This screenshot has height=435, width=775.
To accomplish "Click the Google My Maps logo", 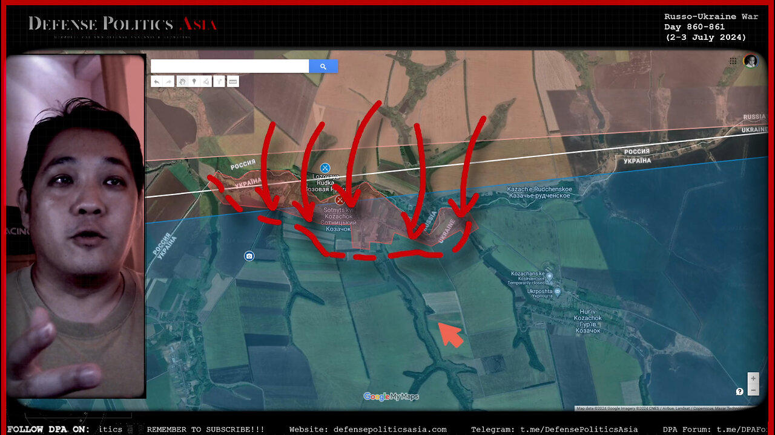I will click(x=391, y=396).
